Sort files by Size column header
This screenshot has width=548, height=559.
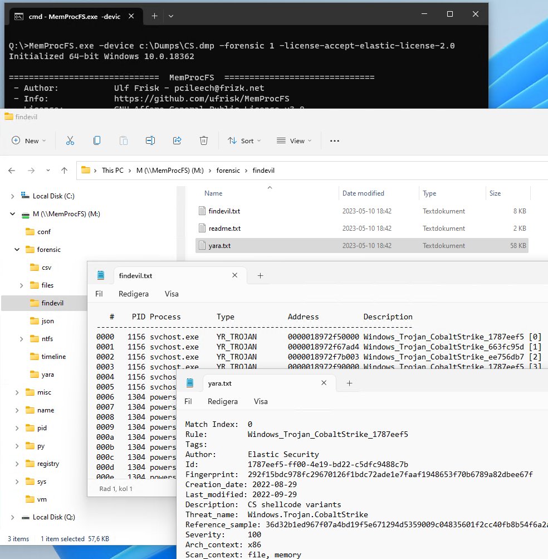click(495, 193)
